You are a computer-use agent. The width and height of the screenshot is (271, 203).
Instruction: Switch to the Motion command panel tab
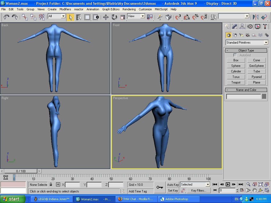coord(250,26)
